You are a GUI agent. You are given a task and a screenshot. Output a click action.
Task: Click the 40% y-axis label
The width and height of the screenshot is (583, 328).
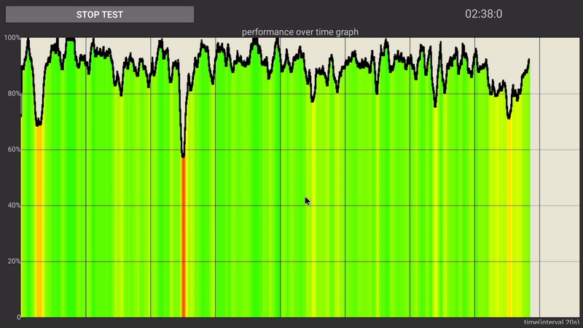pos(12,206)
